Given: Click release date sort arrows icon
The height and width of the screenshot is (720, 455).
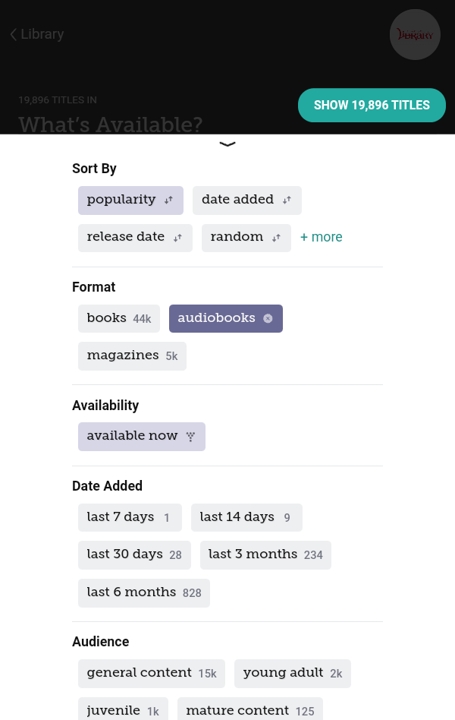Looking at the screenshot, I should click(x=177, y=238).
